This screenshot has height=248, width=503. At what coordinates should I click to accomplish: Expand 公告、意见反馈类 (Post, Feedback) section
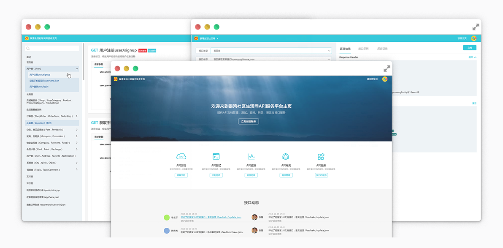77,129
